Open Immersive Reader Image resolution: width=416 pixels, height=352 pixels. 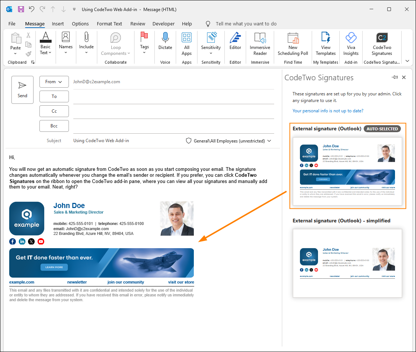click(260, 44)
